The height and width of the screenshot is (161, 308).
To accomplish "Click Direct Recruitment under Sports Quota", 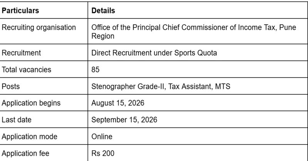I will pos(154,53).
